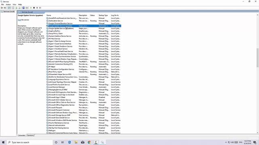This screenshot has width=259, height=145.
Task: Click the Stop Service square icon
Action: click(x=34, y=8)
